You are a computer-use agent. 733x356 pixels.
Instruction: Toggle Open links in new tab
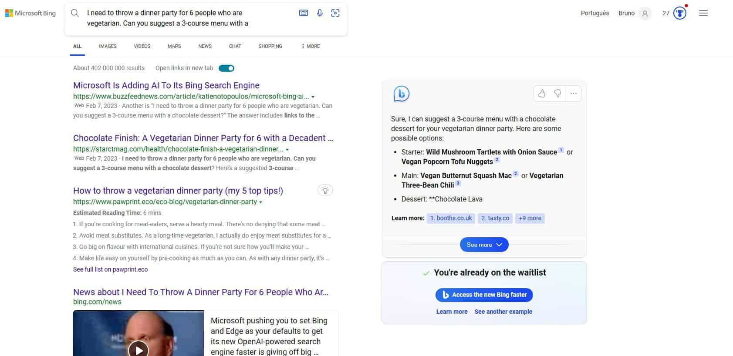[226, 68]
